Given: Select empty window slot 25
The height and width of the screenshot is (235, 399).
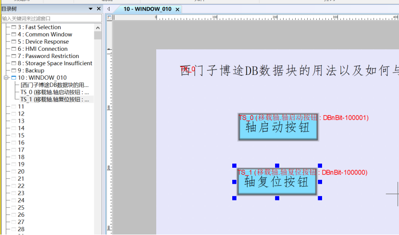Looking at the screenshot, I should 21,208.
